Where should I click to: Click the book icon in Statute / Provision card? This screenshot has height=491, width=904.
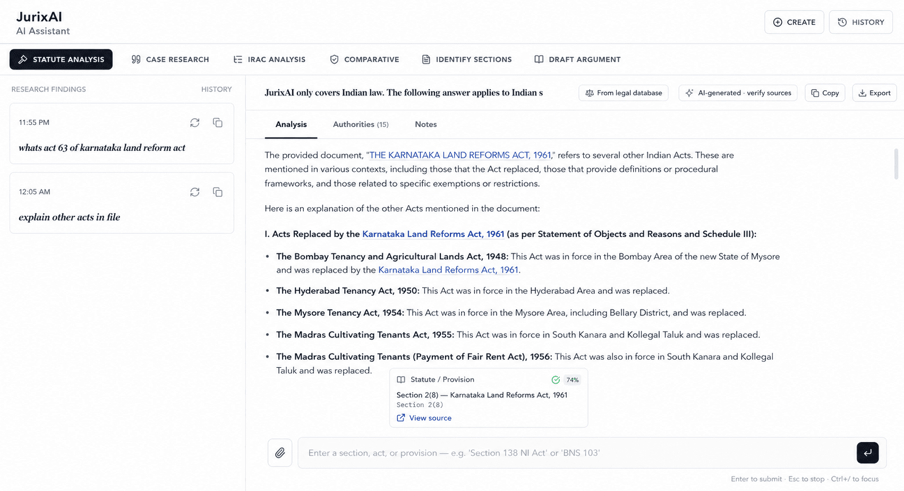coord(401,380)
